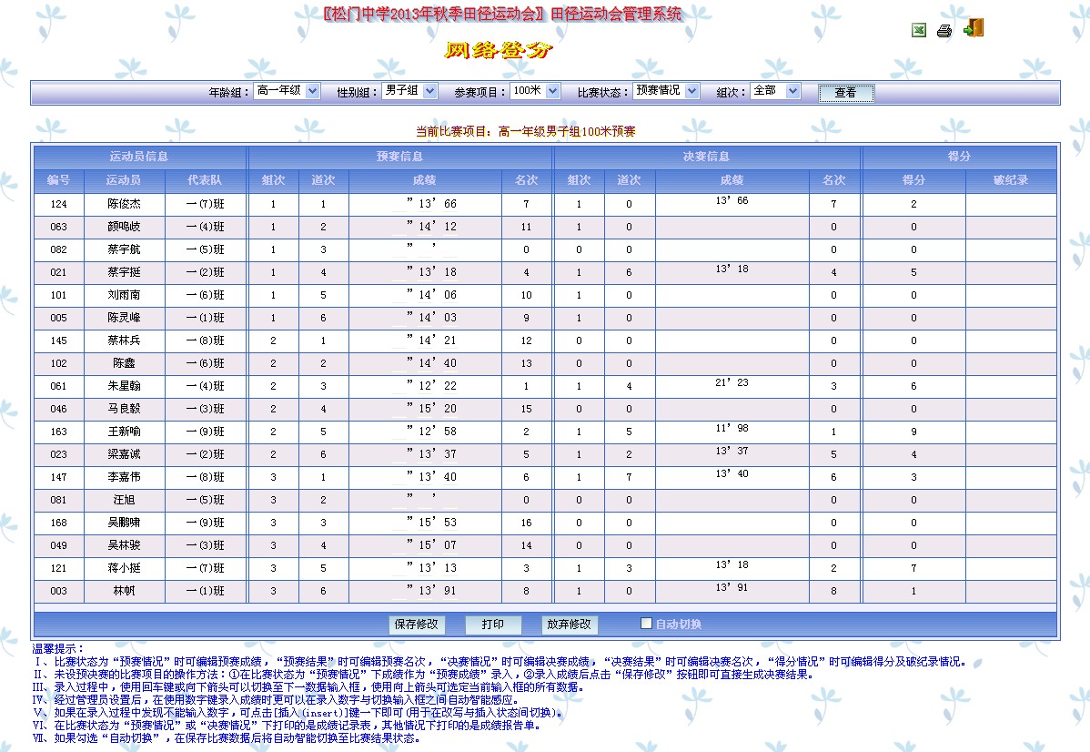
Task: Select athlete name 马良毅
Action: click(x=124, y=409)
